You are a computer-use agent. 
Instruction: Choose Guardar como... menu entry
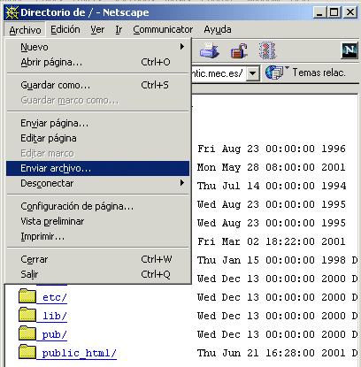97,85
